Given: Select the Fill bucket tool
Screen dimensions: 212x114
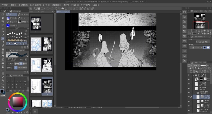Looking at the screenshot, I should coord(3,63).
